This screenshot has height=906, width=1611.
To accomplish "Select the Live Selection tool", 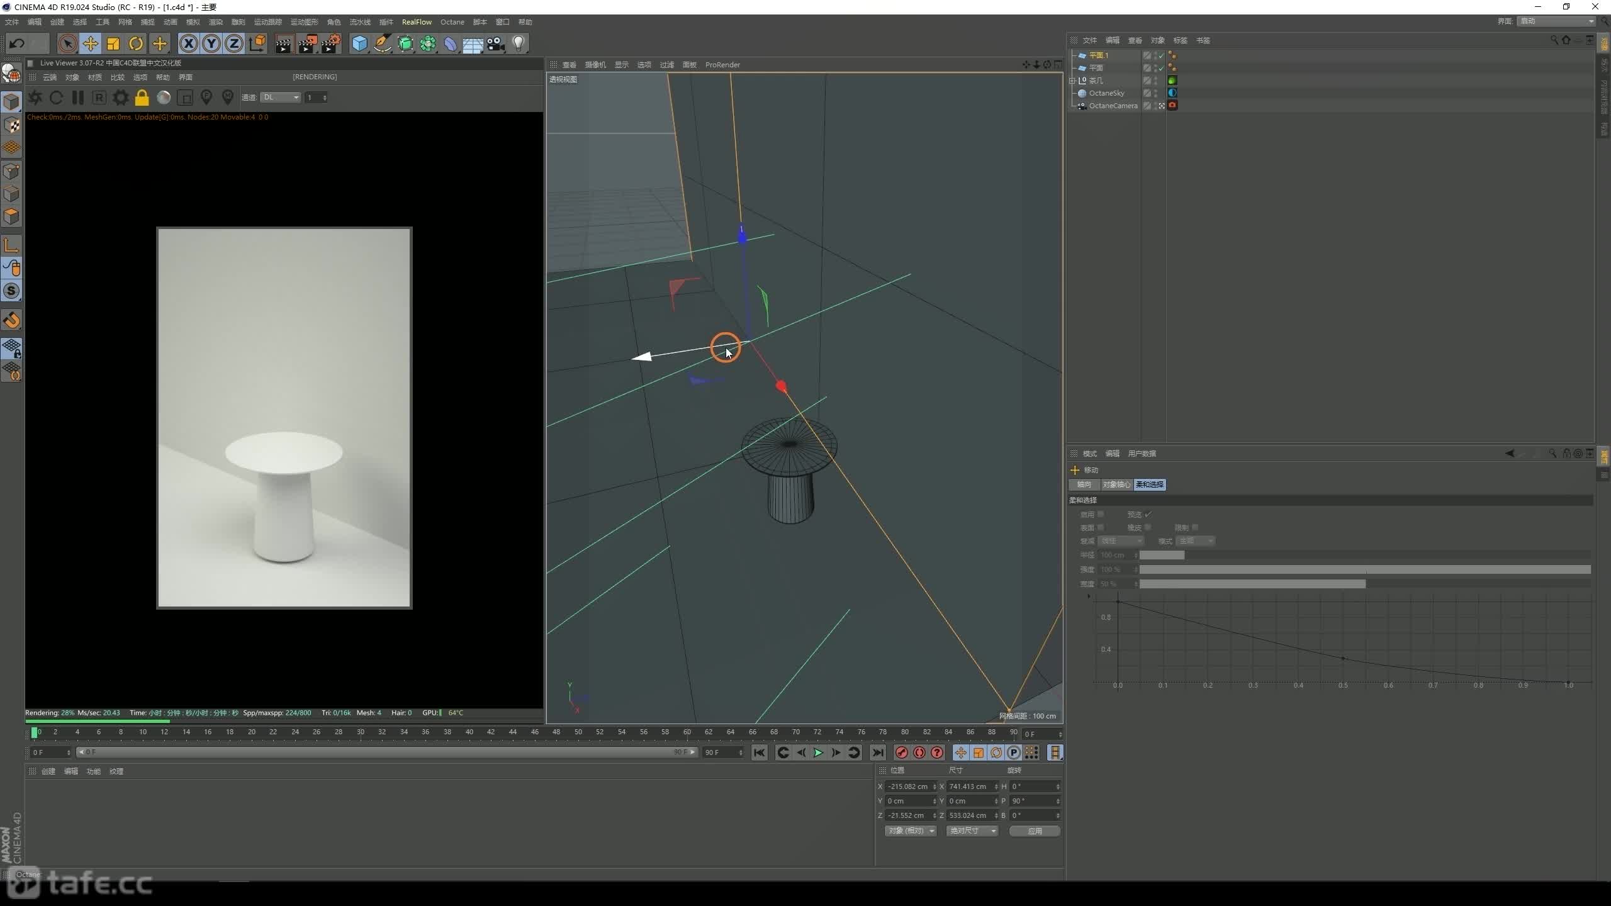I will [x=67, y=43].
